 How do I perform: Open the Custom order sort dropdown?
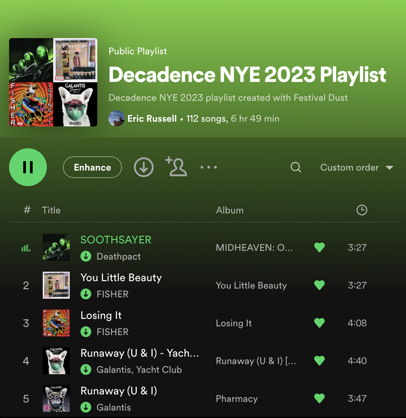[357, 168]
